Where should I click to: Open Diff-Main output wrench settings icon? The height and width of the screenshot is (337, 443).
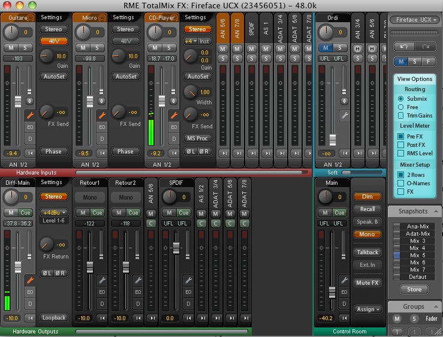coord(30,280)
